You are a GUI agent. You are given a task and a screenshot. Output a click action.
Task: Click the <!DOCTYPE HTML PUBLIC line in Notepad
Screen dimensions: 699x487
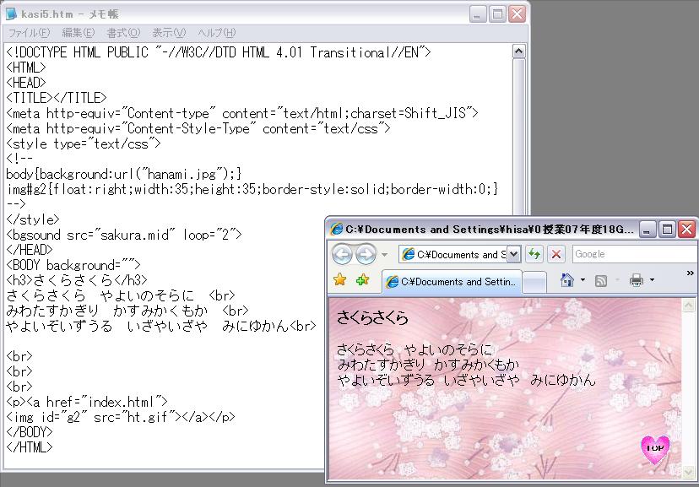pyautogui.click(x=219, y=52)
